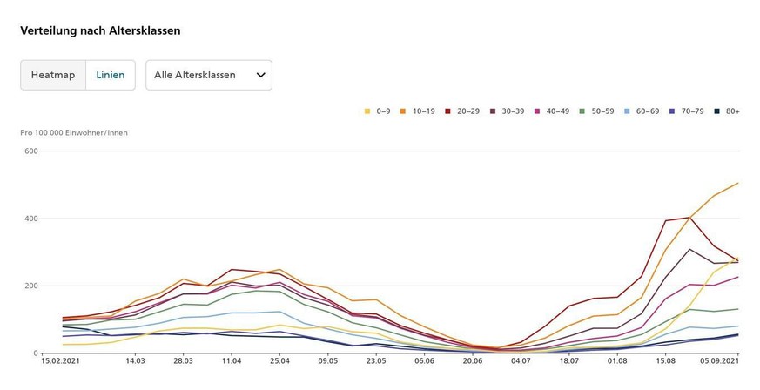This screenshot has width=760, height=390.
Task: Toggle the 10–19 age group legend
Action: click(x=418, y=111)
